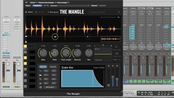This screenshot has width=174, height=98.
Task: Click the Kopieren button
Action: [x=94, y=6]
